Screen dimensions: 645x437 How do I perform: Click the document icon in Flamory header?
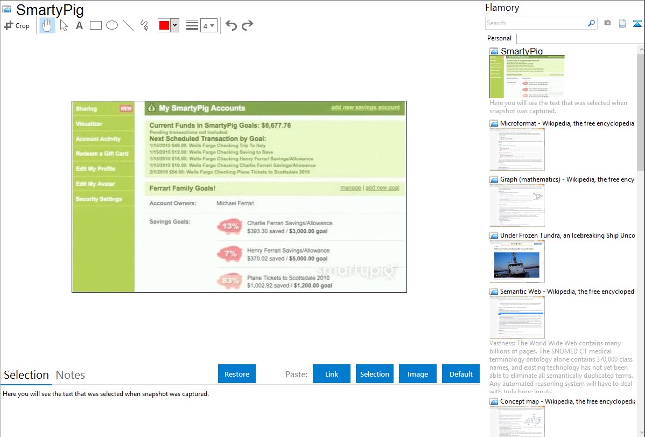click(x=622, y=23)
